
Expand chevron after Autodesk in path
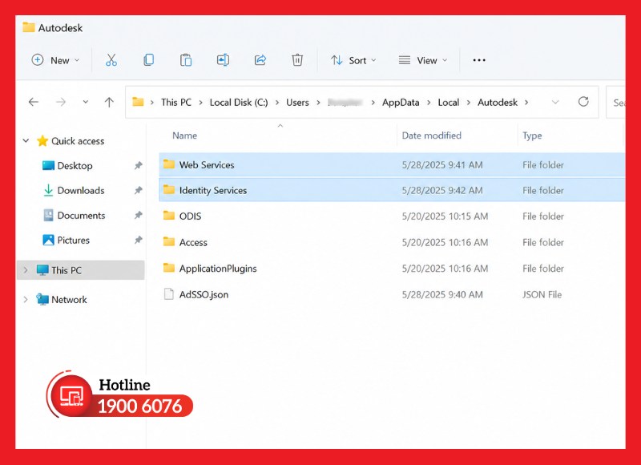tap(526, 103)
